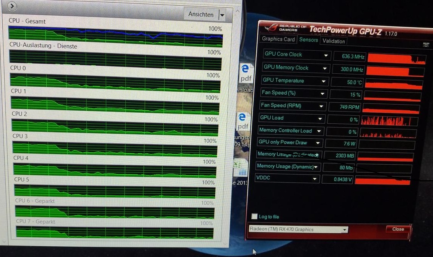Click the CPU-Auslastung - Dienste graph
This screenshot has height=257, width=433.
[116, 60]
